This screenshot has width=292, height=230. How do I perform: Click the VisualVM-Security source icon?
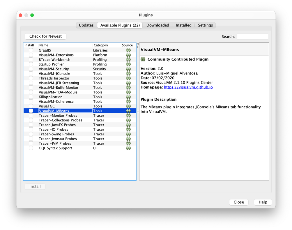click(128, 69)
